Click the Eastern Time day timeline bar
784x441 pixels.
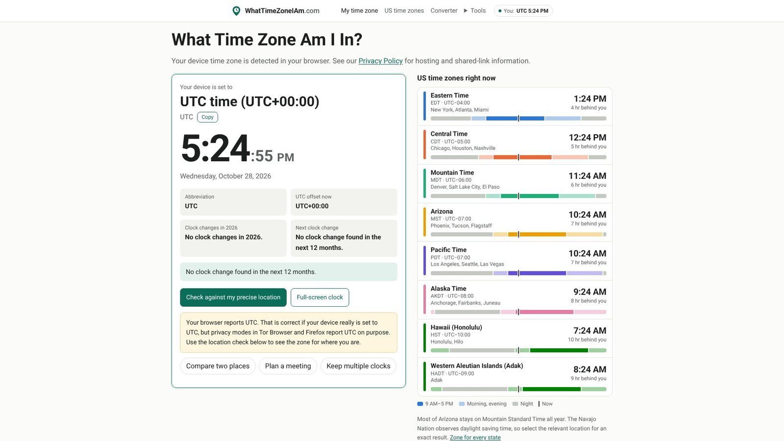click(x=518, y=119)
